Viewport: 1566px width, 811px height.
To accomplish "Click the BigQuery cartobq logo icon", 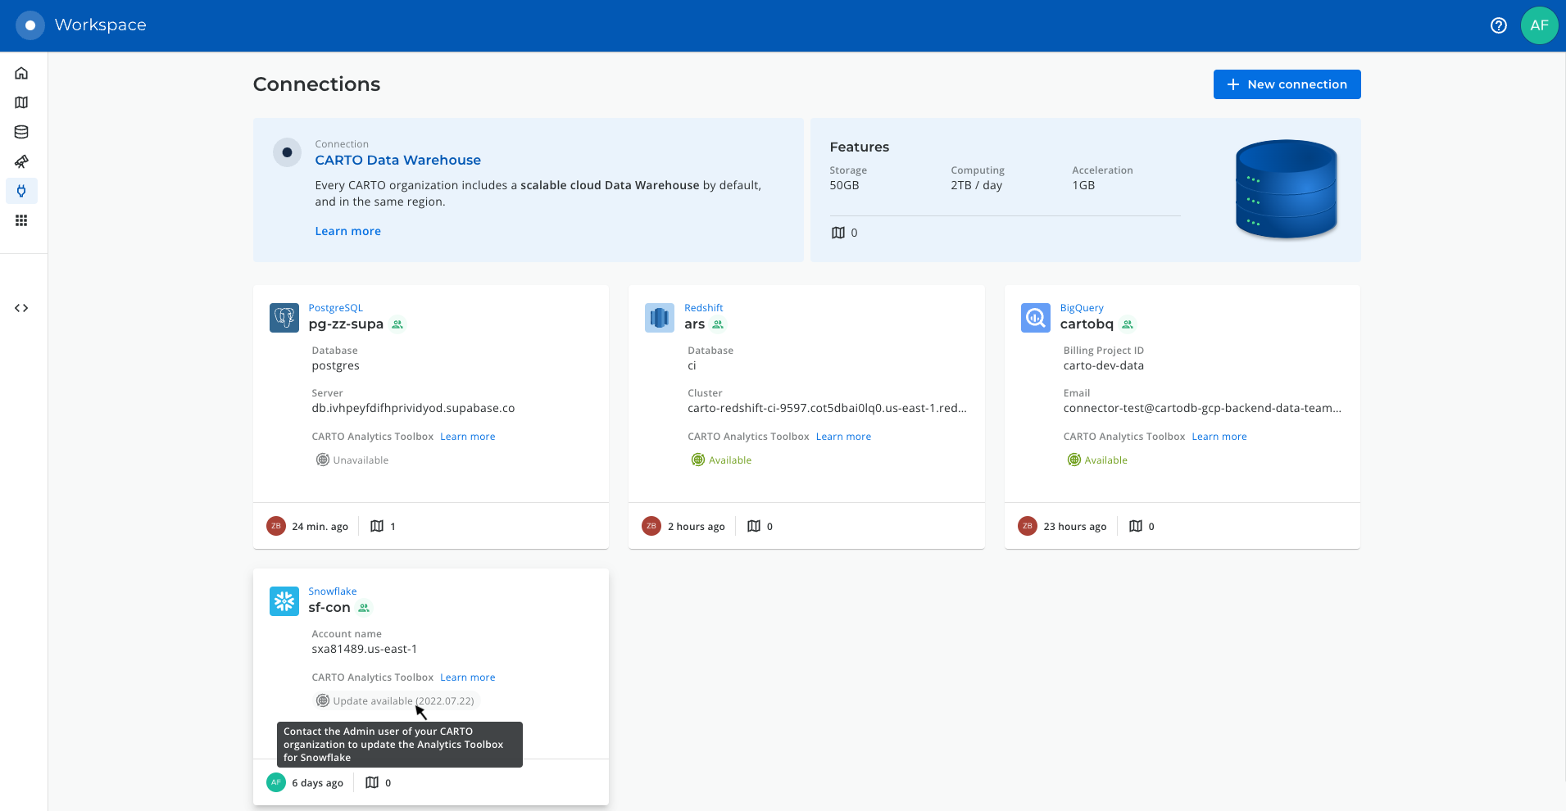I will click(x=1035, y=317).
